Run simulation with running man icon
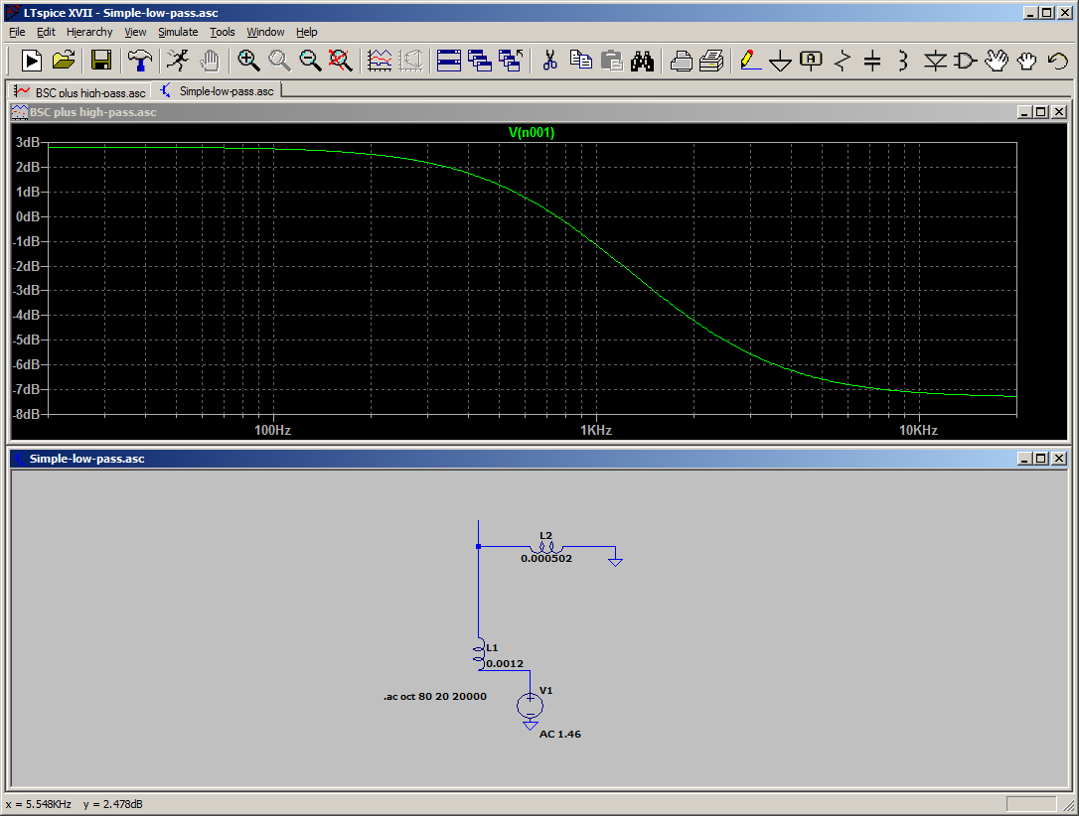The image size is (1079, 816). coord(178,62)
